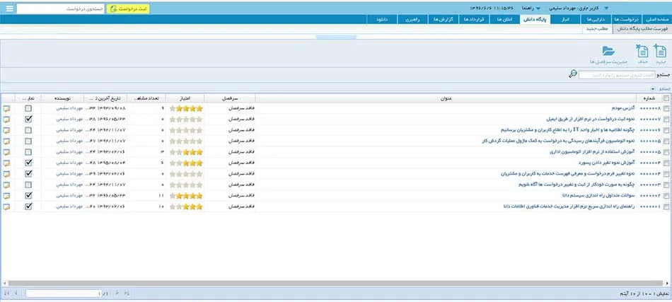Toggle نمایش checkbox in آدرس مودم row
672x302 pixels.
tap(28, 108)
